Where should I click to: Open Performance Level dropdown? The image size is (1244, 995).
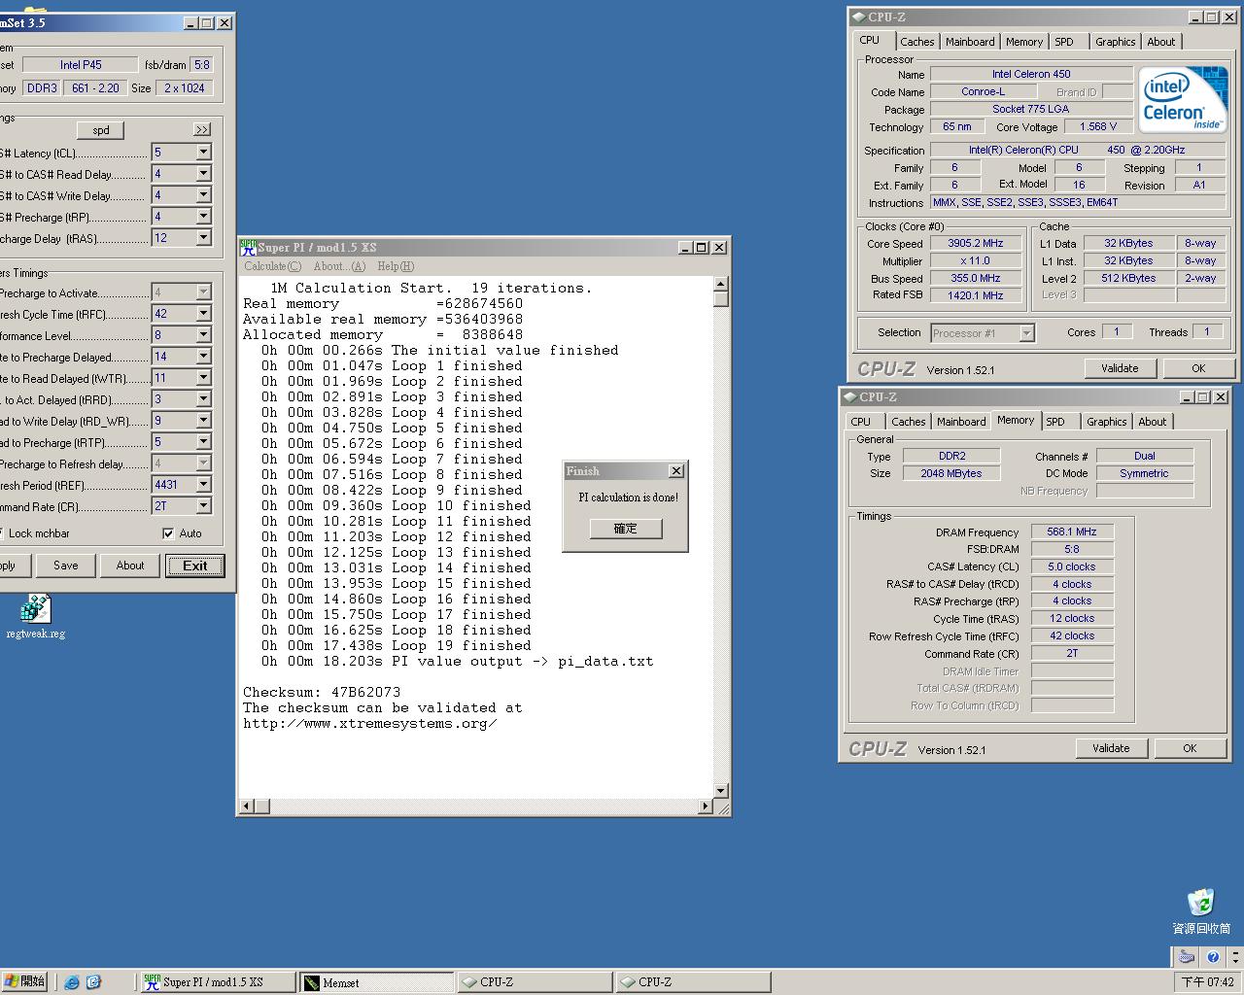click(x=203, y=335)
